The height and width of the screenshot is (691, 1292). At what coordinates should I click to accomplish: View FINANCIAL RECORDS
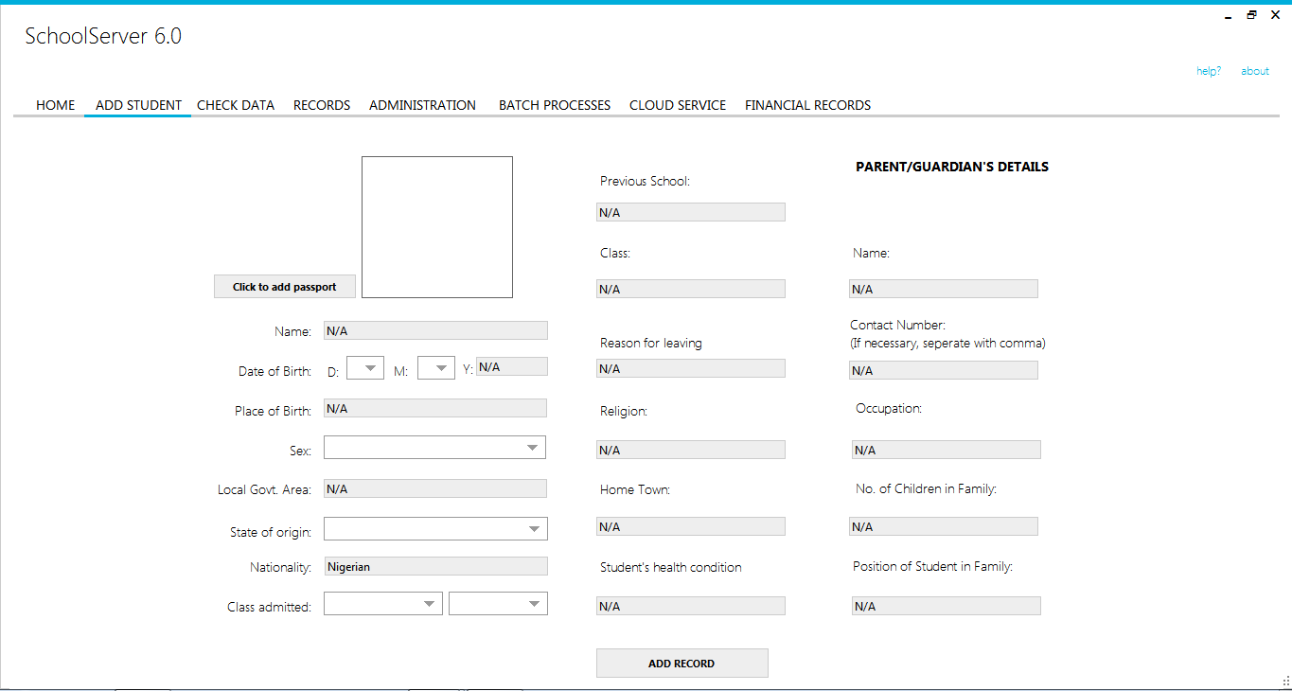(x=807, y=105)
